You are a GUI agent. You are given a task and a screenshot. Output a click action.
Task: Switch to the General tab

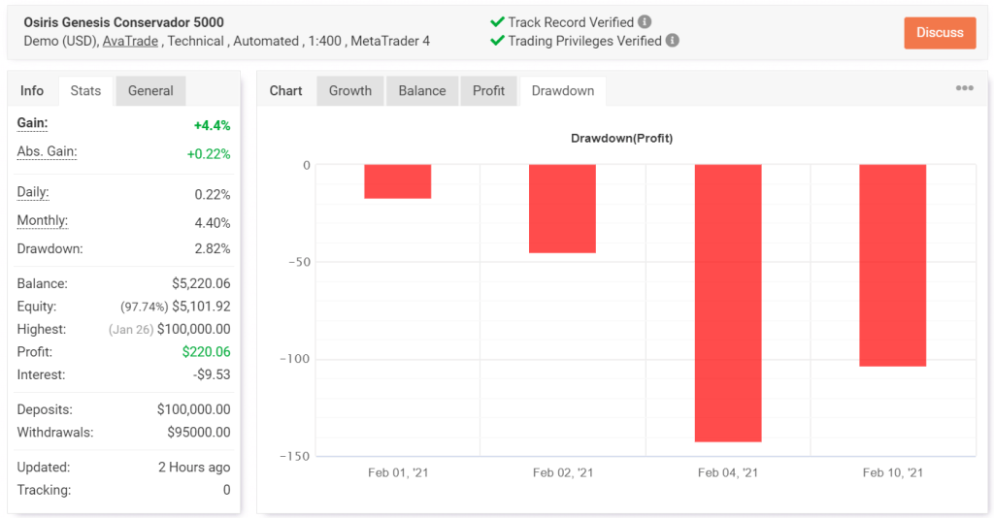coord(150,90)
